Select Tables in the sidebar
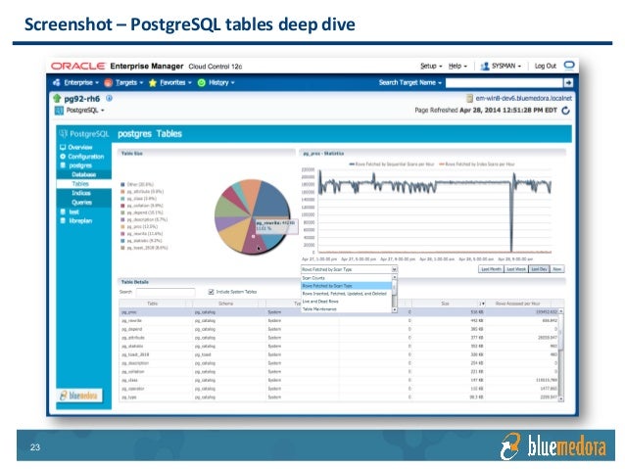The width and height of the screenshot is (625, 469). click(83, 184)
